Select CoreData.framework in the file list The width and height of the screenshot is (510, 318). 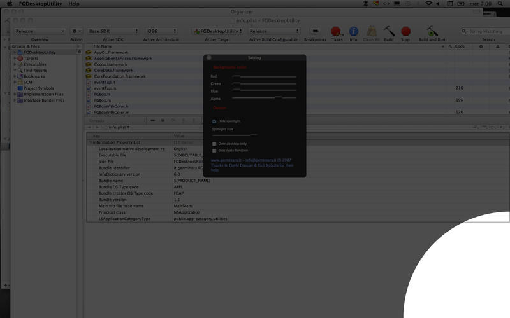click(x=113, y=71)
